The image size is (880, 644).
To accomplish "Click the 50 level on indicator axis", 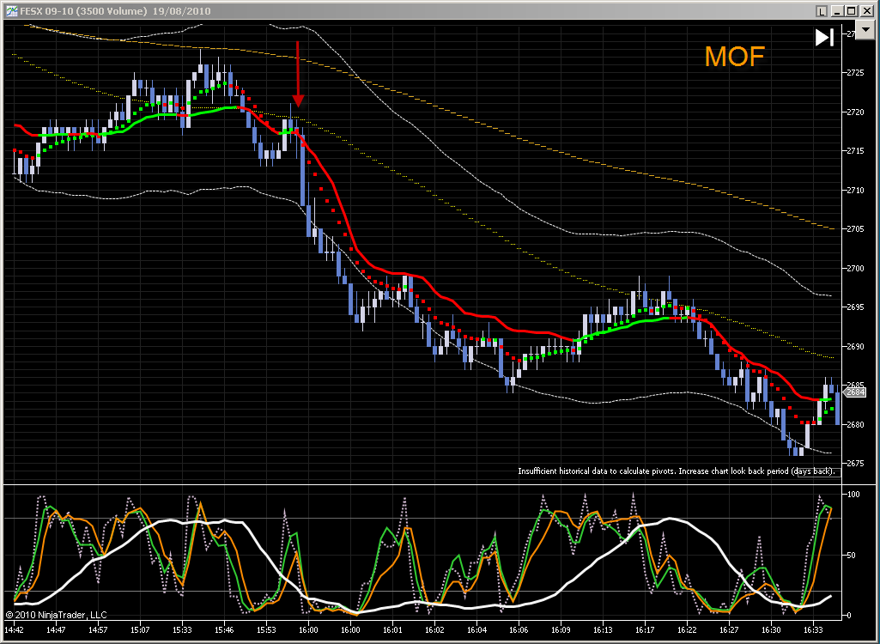I will point(852,556).
